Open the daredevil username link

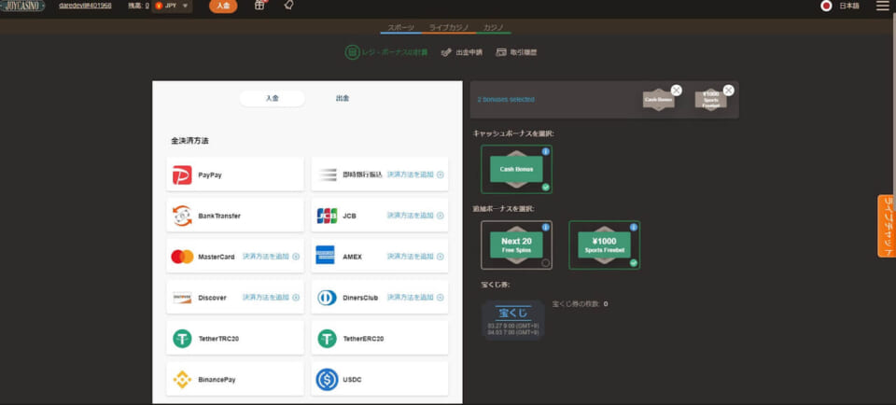point(85,6)
